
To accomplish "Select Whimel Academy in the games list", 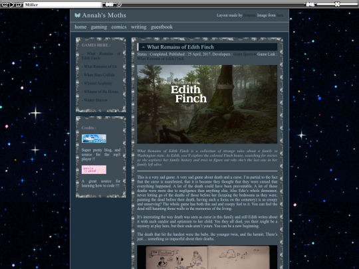I will [97, 83].
